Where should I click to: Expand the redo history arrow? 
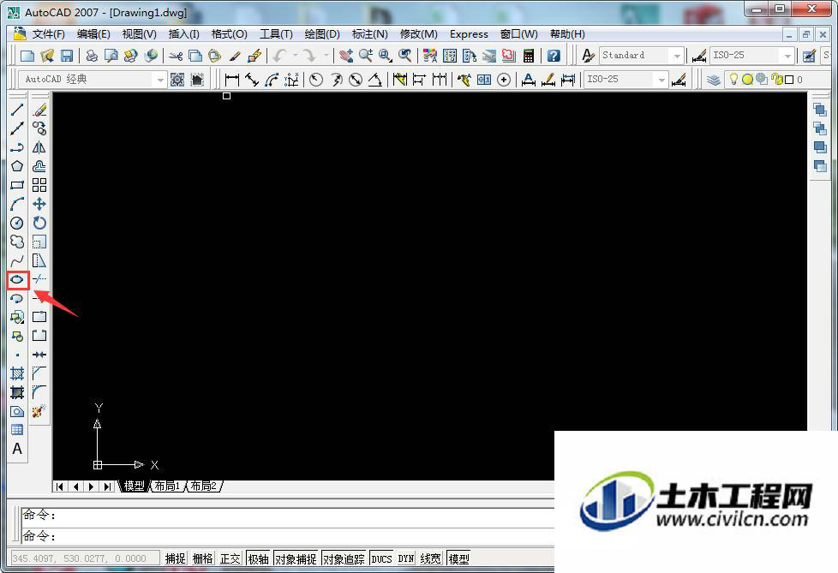point(326,56)
